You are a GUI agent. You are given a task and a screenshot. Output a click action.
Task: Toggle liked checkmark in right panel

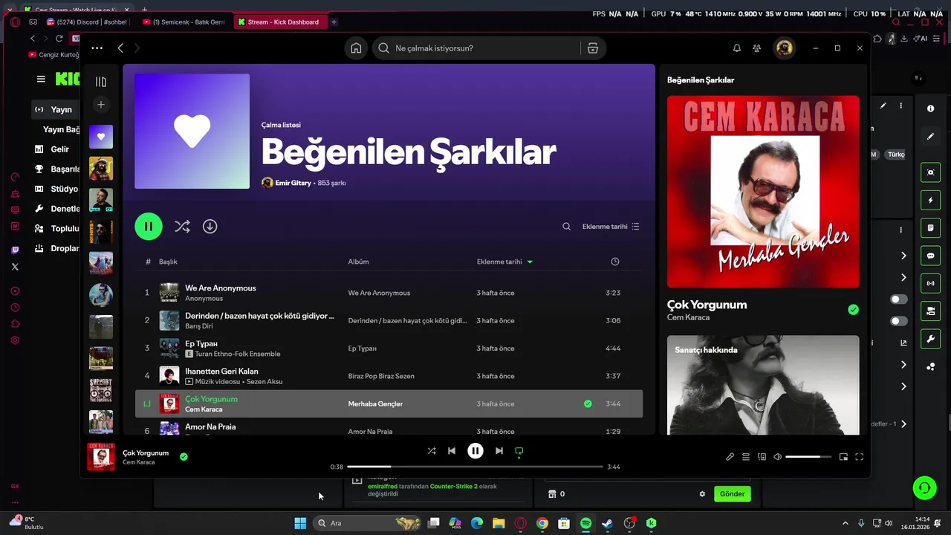pos(853,310)
